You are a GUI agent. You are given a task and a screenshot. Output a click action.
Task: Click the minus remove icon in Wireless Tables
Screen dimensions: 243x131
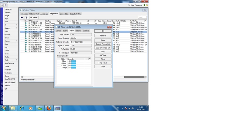click(x=22, y=18)
